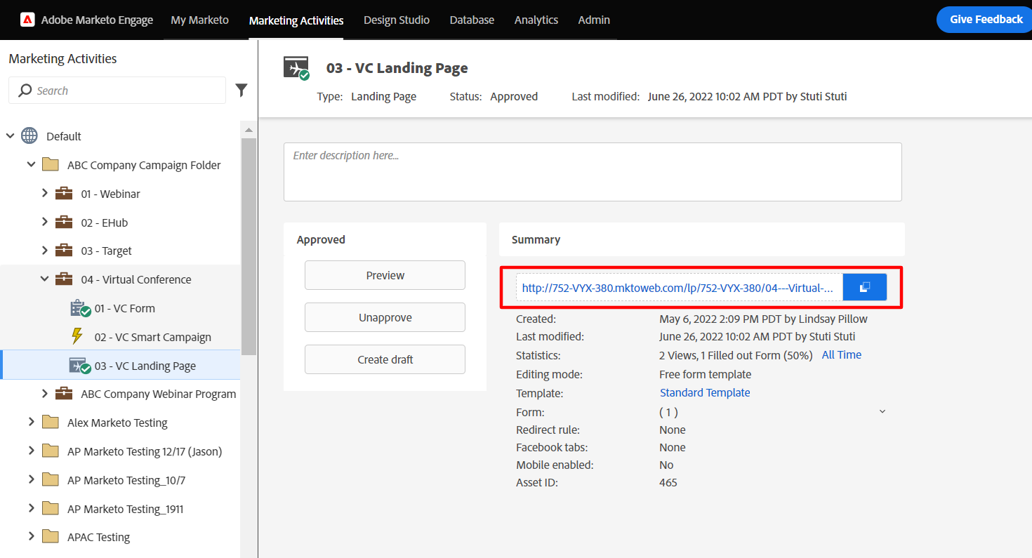This screenshot has width=1032, height=558.
Task: Click the 01 - VC Form icon
Action: [81, 308]
